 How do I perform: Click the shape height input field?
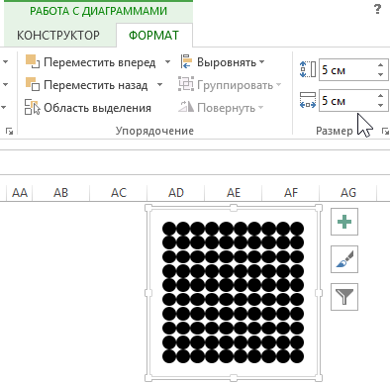[346, 70]
